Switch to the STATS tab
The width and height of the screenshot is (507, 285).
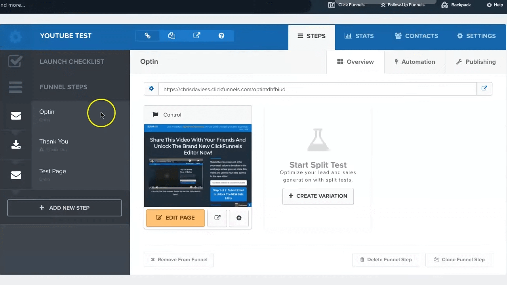point(359,36)
